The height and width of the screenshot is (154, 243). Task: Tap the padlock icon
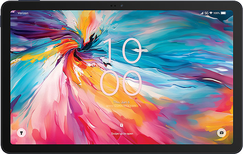(121, 125)
